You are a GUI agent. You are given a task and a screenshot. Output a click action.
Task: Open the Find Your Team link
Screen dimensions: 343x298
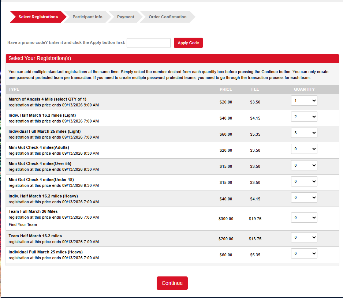[x=23, y=225]
